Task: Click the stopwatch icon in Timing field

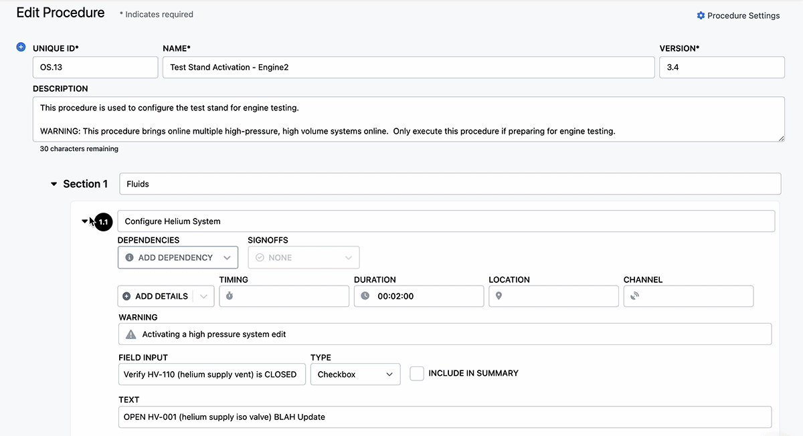Action: point(230,296)
